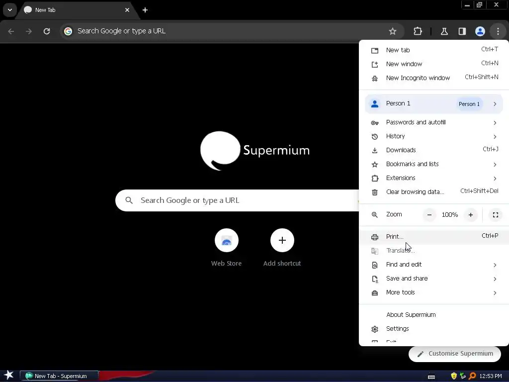Screen dimensions: 509x382
Task: Expand Save and share submenu
Action: click(434, 279)
